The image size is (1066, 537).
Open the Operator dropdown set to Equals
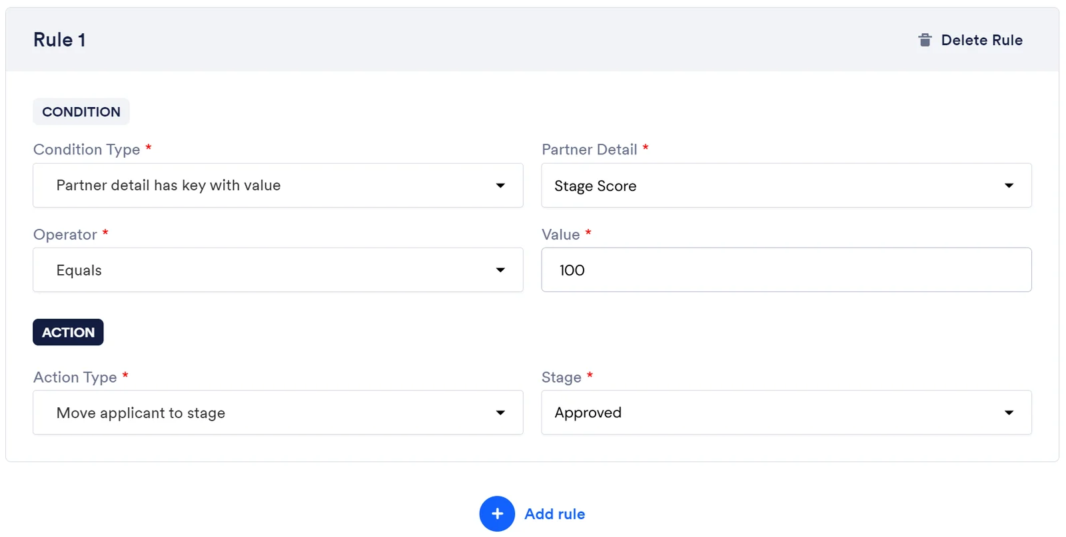tap(278, 269)
